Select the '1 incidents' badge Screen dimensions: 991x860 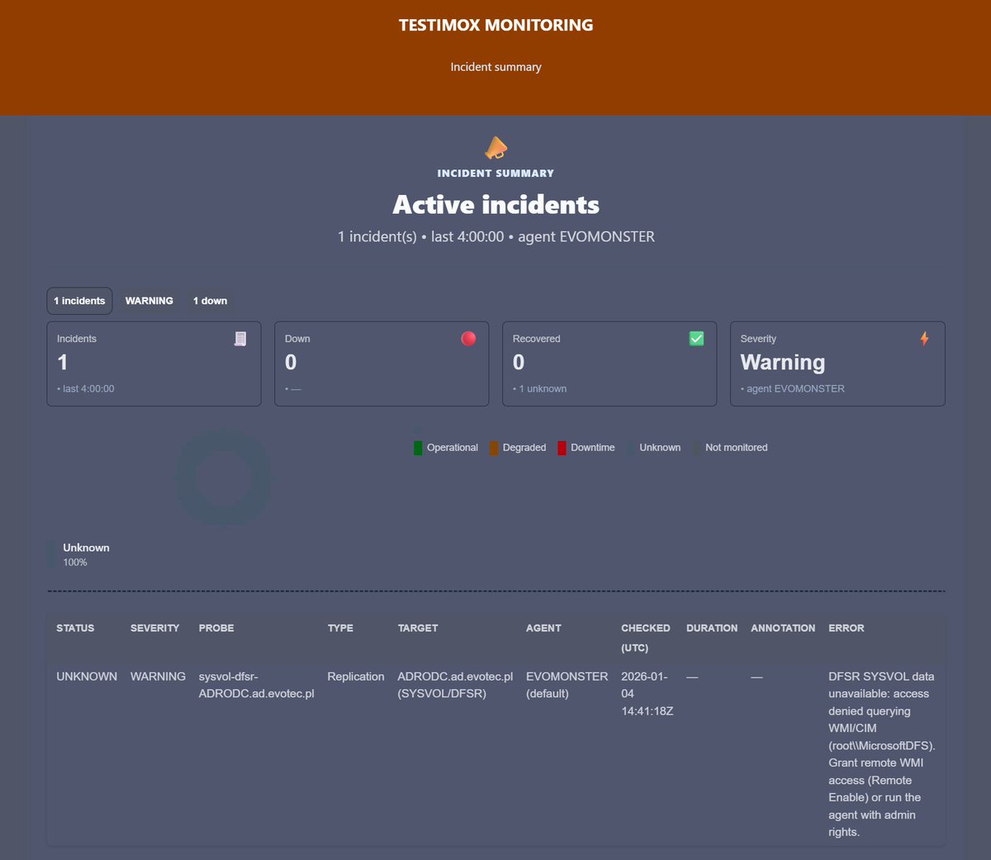tap(79, 301)
